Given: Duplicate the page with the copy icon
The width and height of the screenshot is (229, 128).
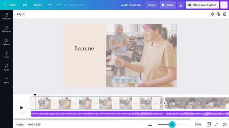Looking at the screenshot, I should point(219,14).
